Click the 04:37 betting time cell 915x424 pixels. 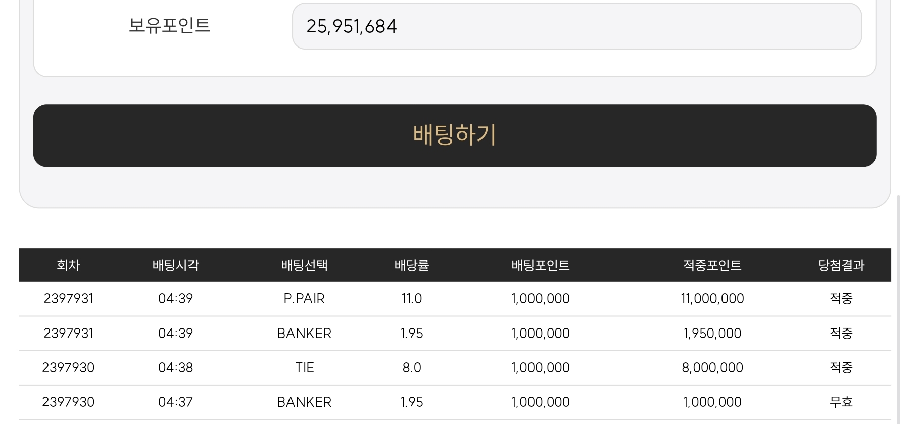point(176,402)
